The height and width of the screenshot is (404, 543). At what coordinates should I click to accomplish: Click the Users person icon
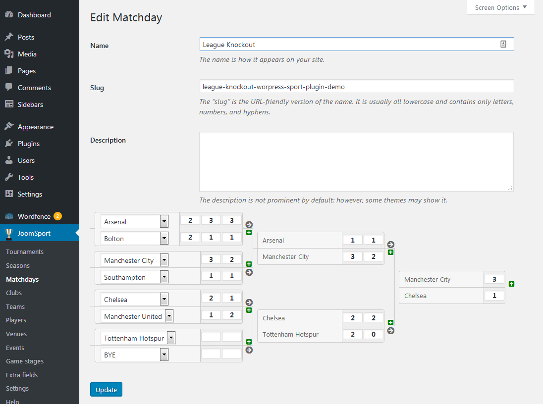point(9,160)
